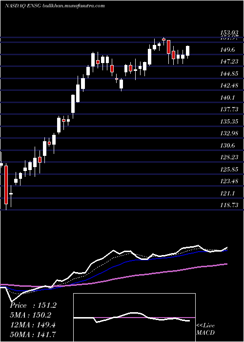The image size is (244, 342).
Task: Click the 130.6 price axis label
Action: point(228,145)
